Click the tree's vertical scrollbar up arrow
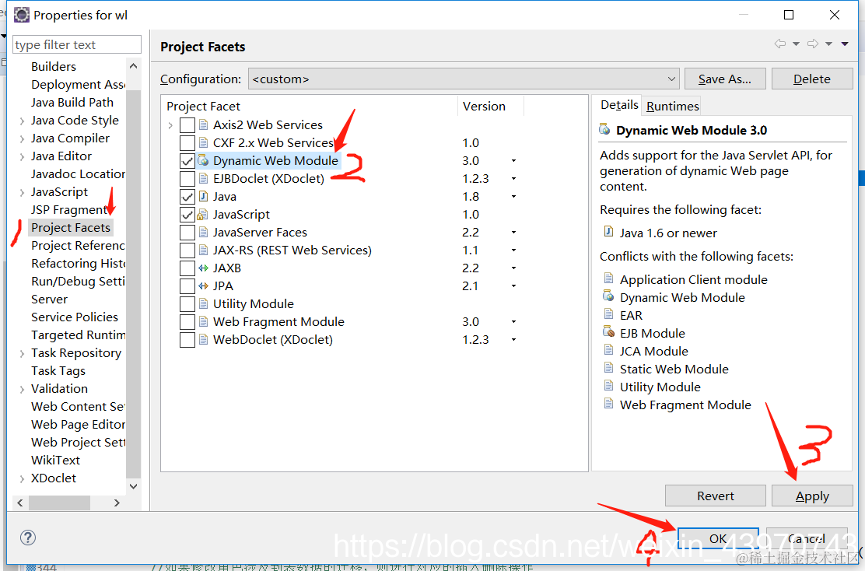The image size is (865, 571). 134,66
